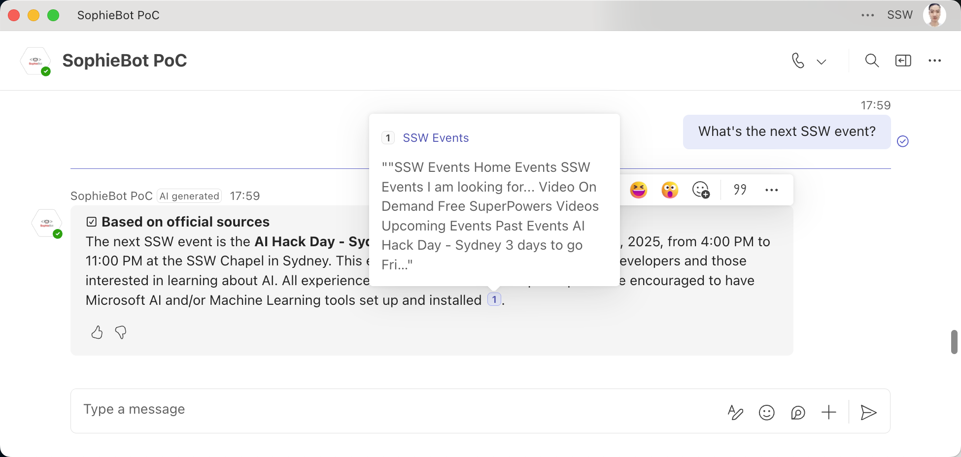
Task: Click the title bar ellipsis menu
Action: pyautogui.click(x=867, y=15)
